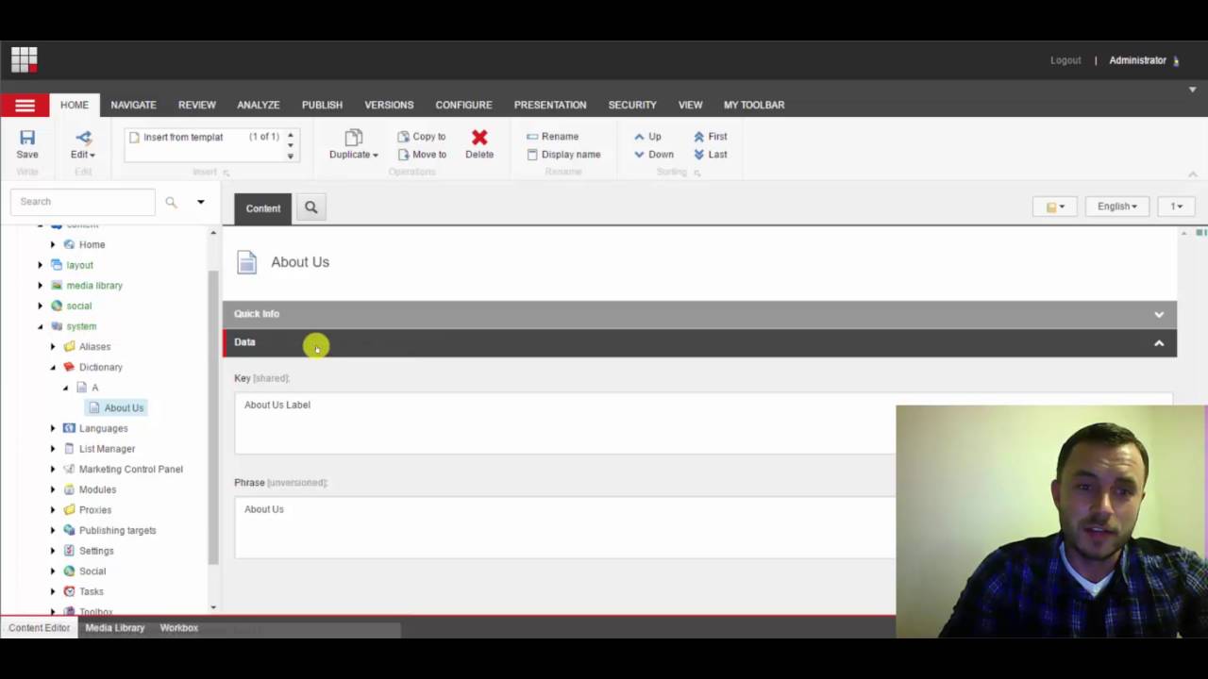Image resolution: width=1208 pixels, height=679 pixels.
Task: Click the Logout link
Action: click(x=1065, y=60)
